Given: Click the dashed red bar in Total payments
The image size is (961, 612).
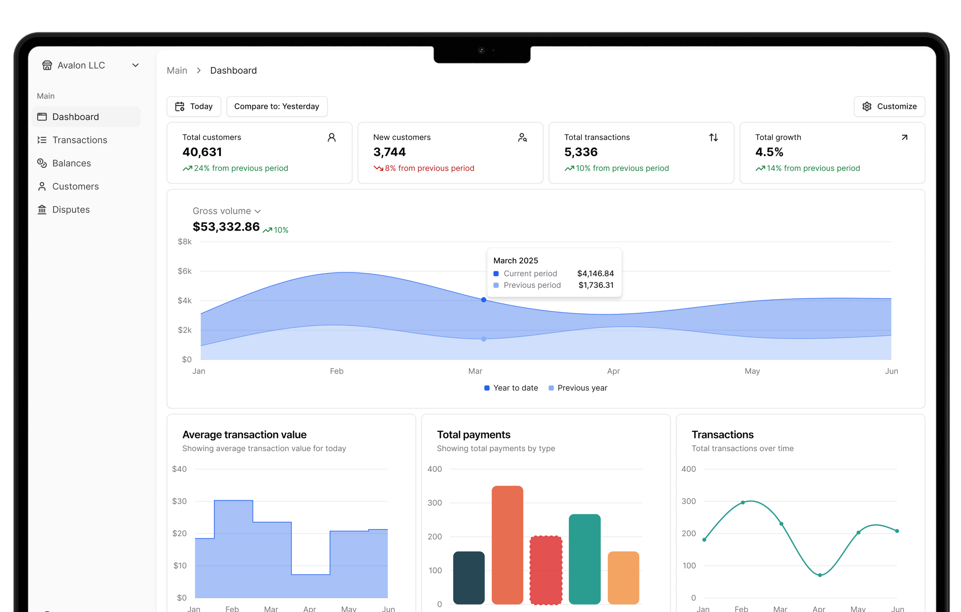Looking at the screenshot, I should pyautogui.click(x=546, y=570).
